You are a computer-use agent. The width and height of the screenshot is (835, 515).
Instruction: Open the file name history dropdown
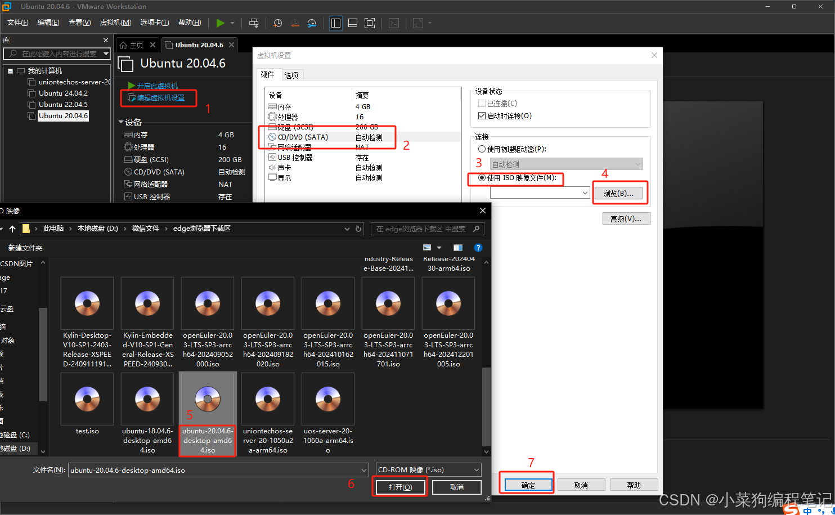click(364, 470)
